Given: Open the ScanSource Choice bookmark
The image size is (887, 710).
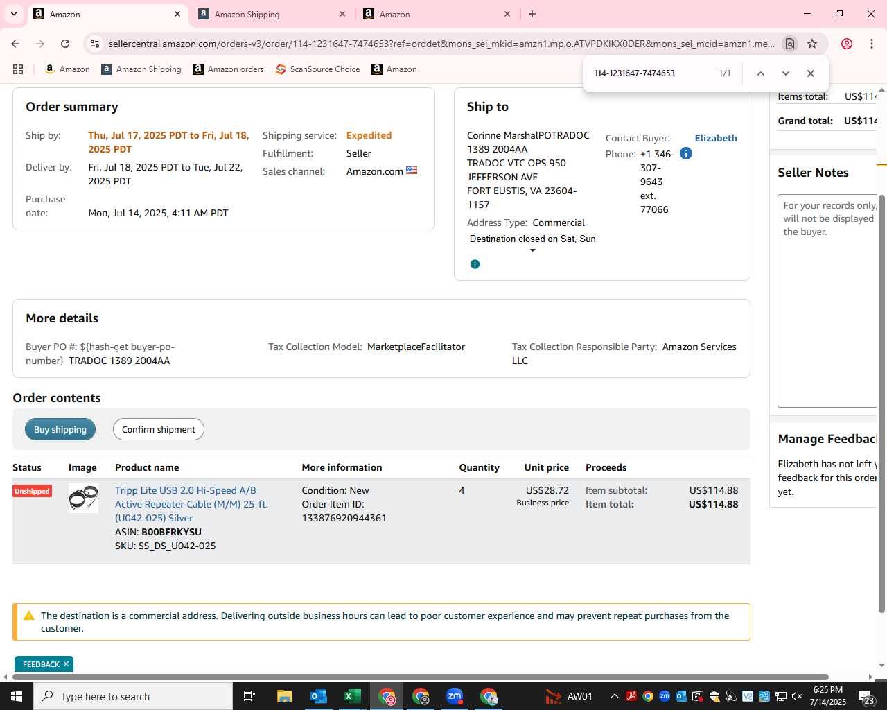Looking at the screenshot, I should pyautogui.click(x=318, y=69).
